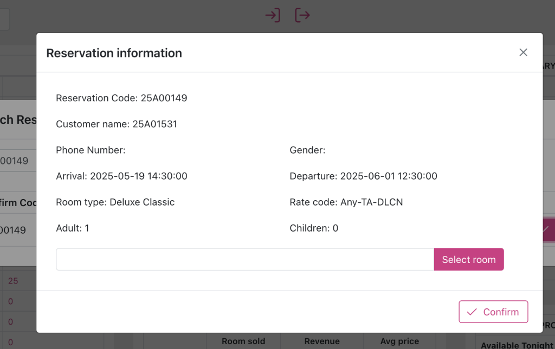Confirm the reservation information
The image size is (555, 349).
point(493,312)
